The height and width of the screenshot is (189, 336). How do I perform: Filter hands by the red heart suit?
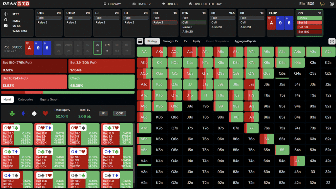coord(45,113)
